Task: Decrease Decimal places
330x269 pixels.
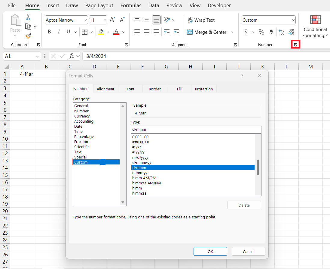Action: point(291,32)
